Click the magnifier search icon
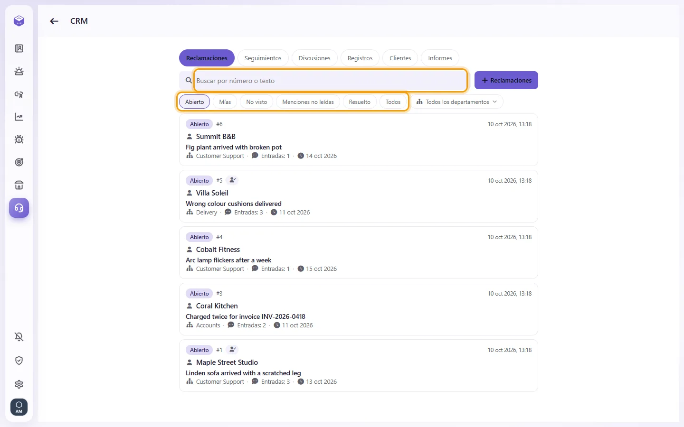Screen dimensions: 684x427 pos(189,81)
